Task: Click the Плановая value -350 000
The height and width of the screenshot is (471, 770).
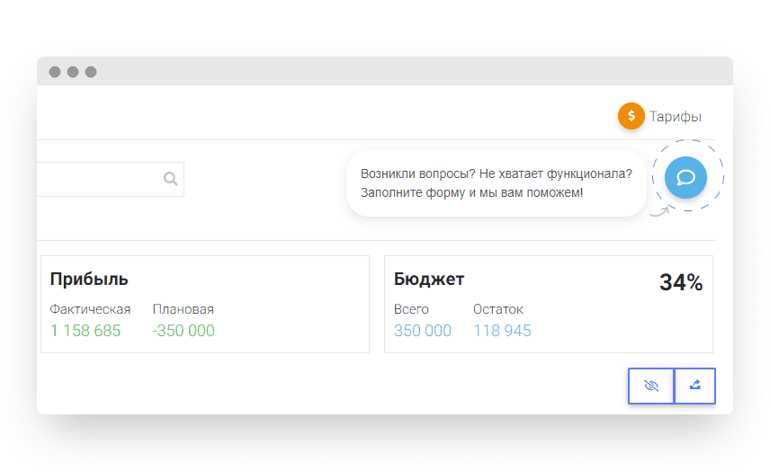Action: [184, 331]
